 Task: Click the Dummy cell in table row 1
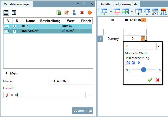pyautogui.click(x=113, y=38)
